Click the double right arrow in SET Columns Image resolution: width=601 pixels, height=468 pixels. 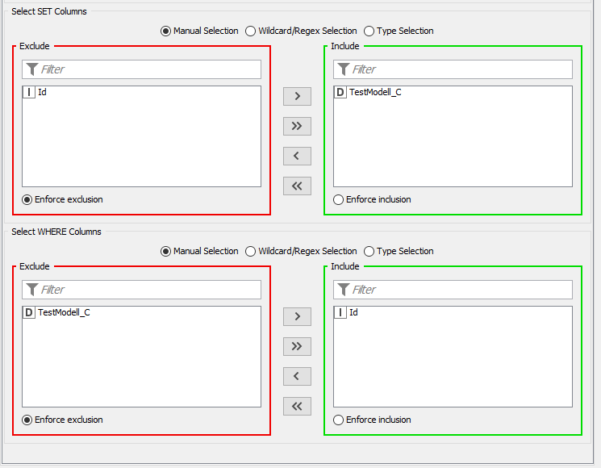coord(297,126)
